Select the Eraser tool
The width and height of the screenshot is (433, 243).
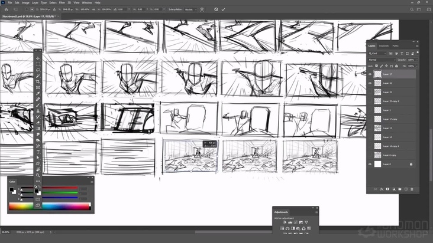click(x=38, y=123)
